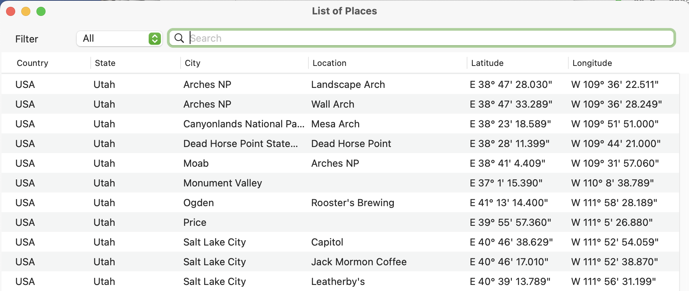Select the Mesa Arch row

340,124
